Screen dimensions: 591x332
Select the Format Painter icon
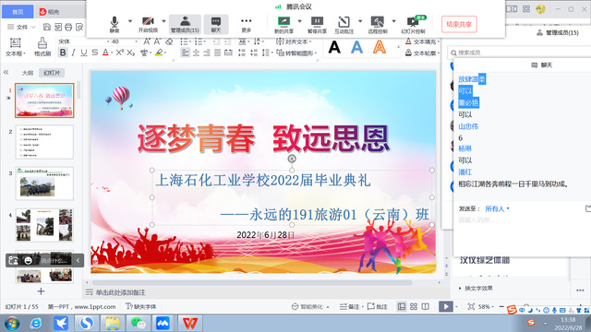coord(42,47)
